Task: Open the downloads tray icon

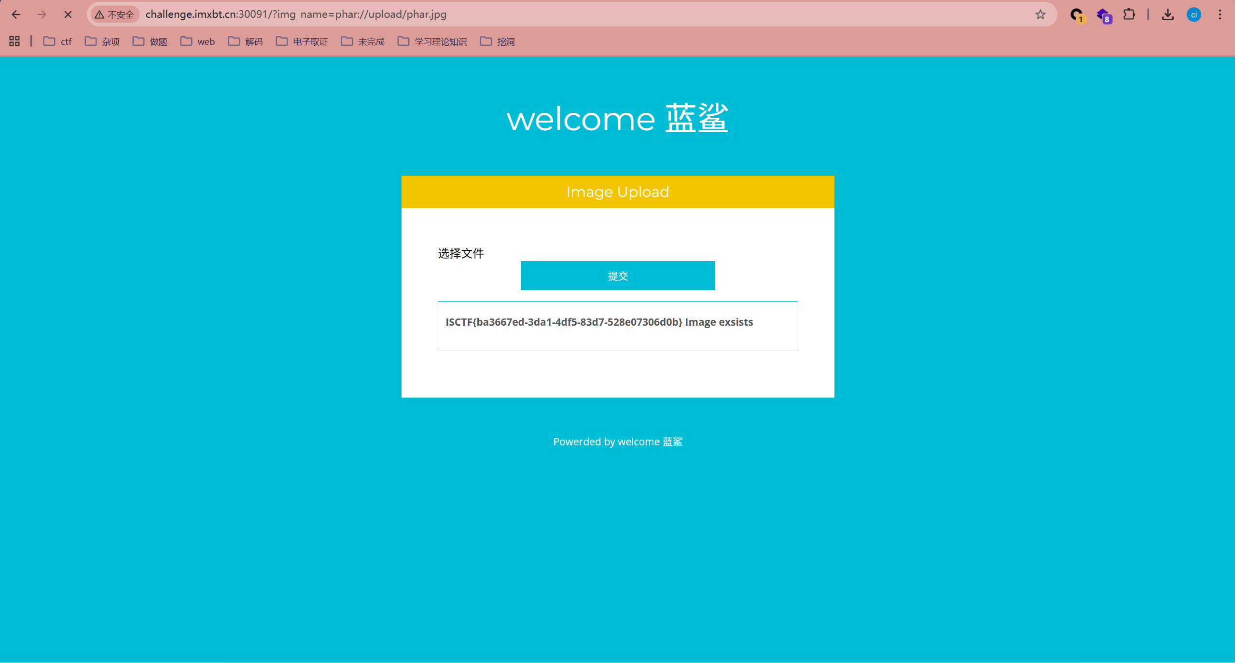Action: [1167, 14]
